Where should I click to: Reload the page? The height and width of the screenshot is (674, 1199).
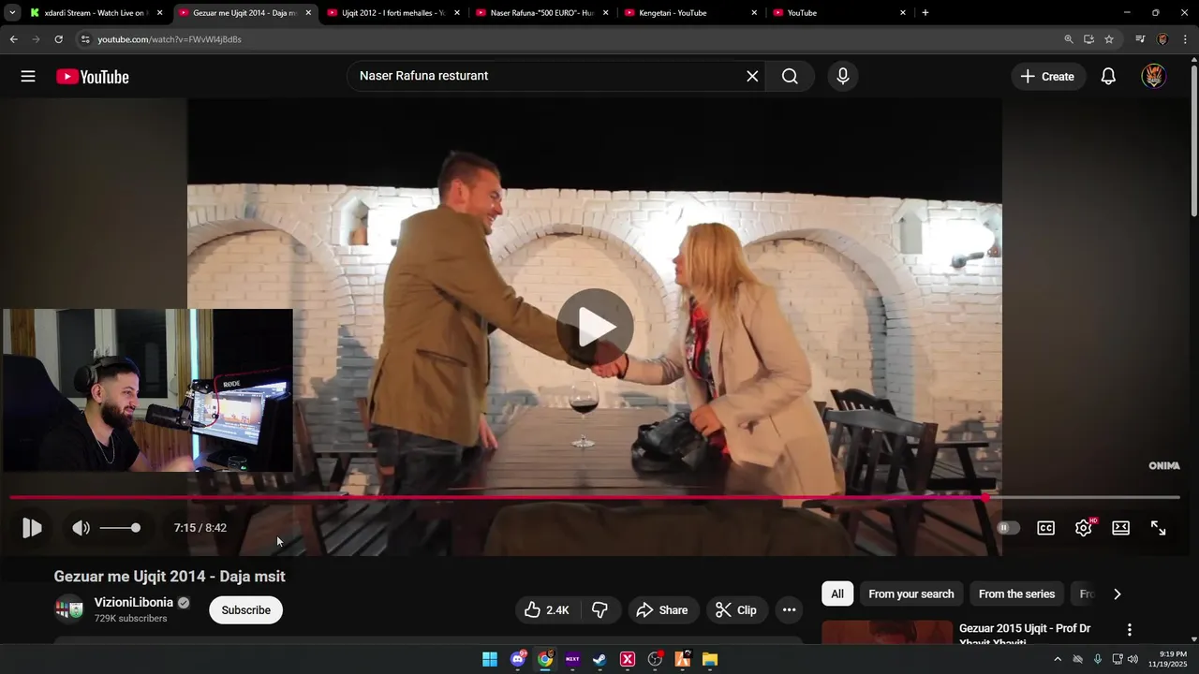point(58,39)
